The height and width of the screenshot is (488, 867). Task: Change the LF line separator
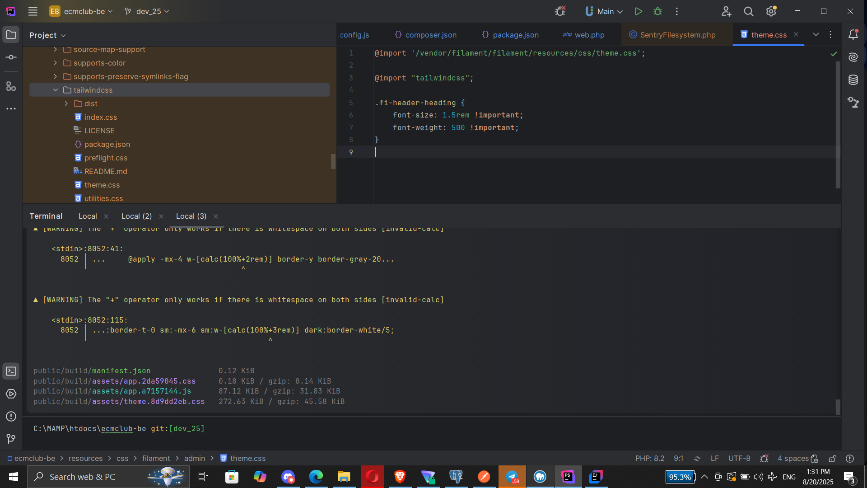click(x=714, y=458)
